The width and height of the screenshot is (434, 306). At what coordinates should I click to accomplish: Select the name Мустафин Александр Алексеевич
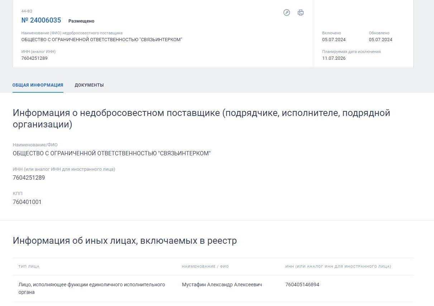222,285
